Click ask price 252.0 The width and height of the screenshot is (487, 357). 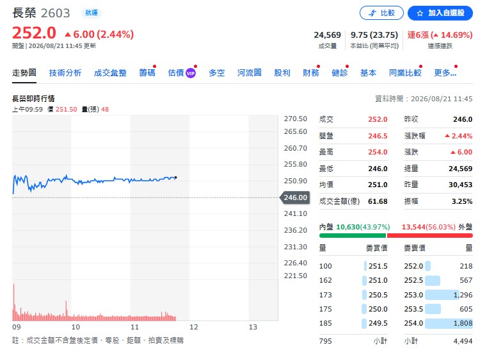tap(413, 266)
